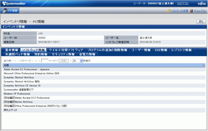This screenshot has height=131, width=208.
Task: Click the FUJITSU logo
Action: [202, 4]
